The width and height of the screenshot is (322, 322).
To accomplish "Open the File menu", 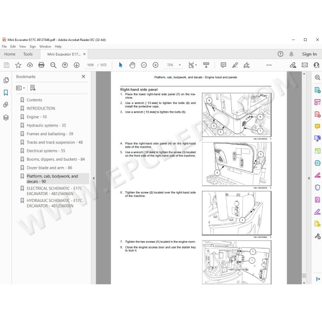I will coord(4,46).
